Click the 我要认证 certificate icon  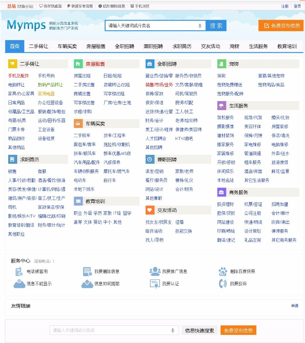pos(155,284)
